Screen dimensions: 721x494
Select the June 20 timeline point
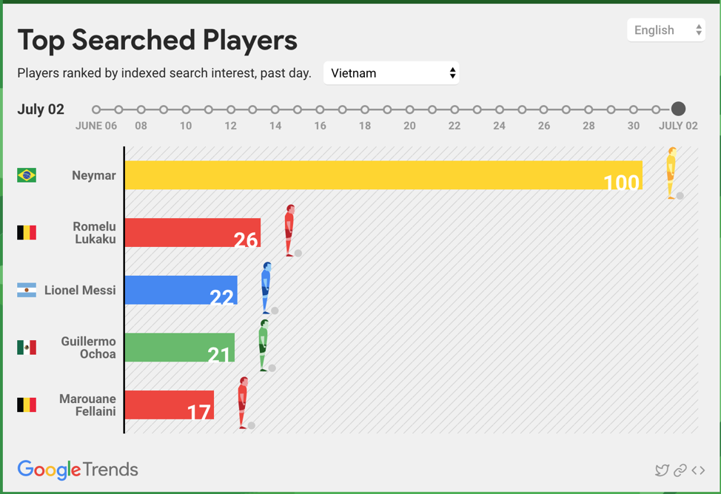pos(409,109)
